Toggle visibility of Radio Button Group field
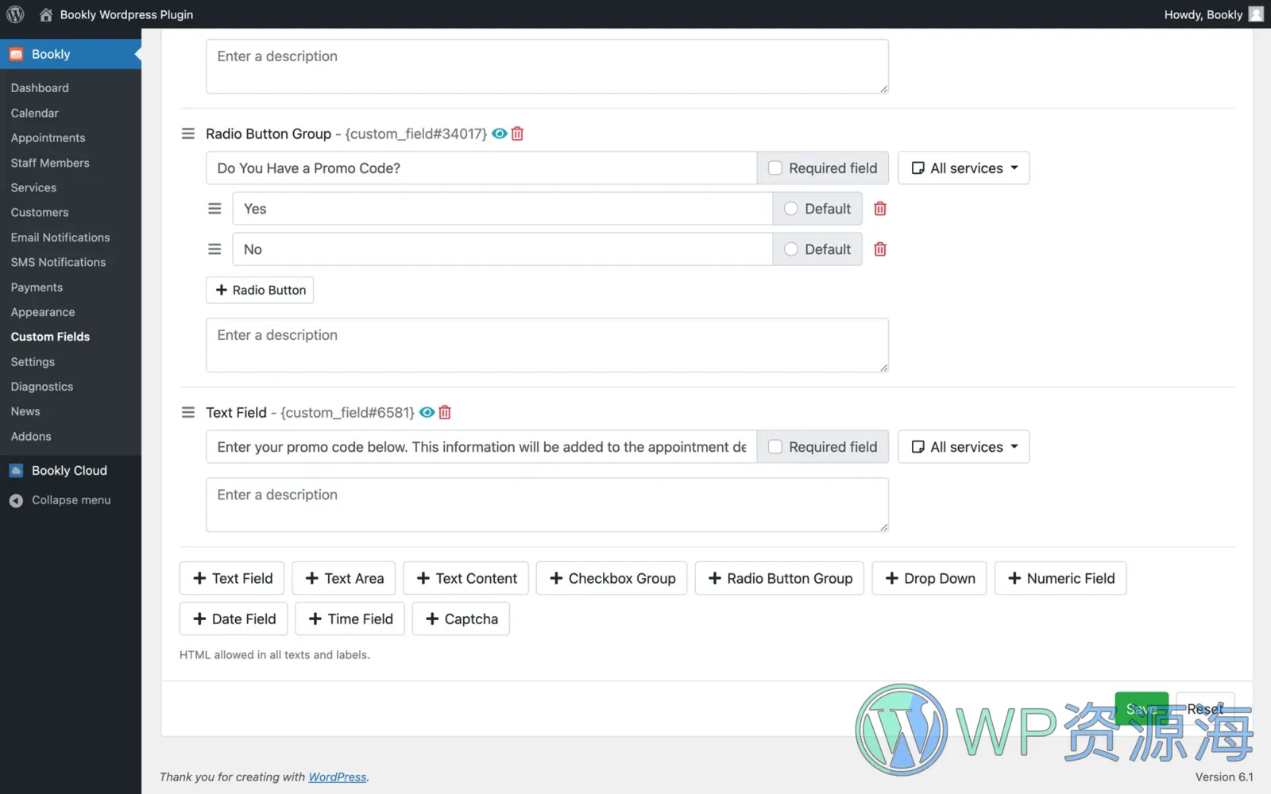1271x794 pixels. [499, 133]
